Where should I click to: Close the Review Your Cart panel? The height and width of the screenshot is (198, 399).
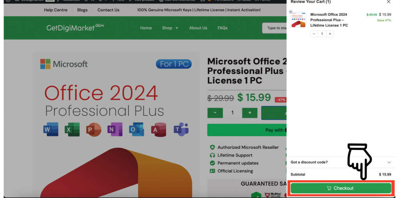(388, 2)
